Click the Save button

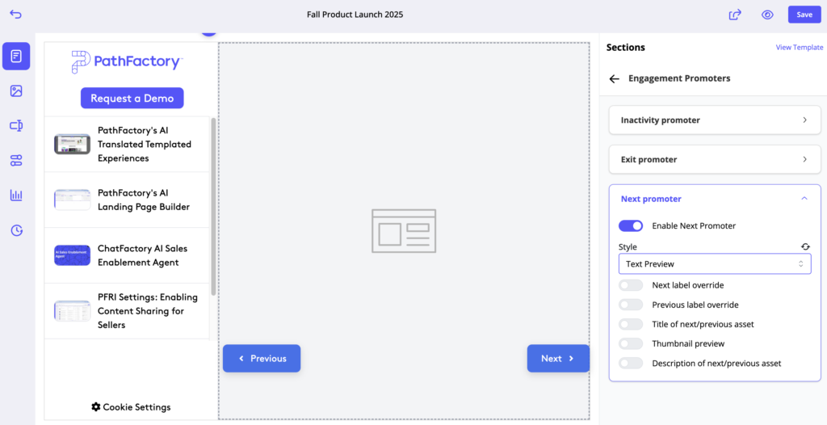(804, 15)
